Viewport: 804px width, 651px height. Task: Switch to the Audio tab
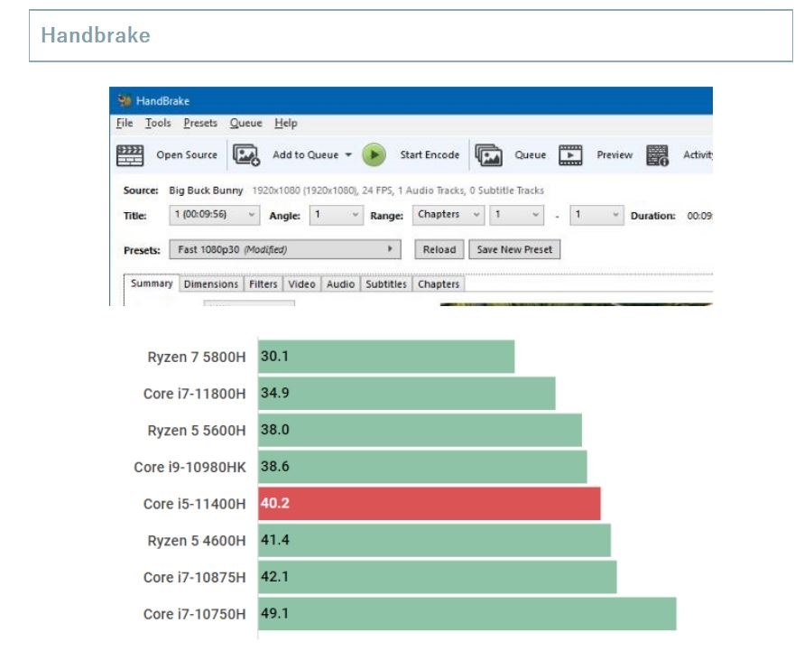click(340, 284)
